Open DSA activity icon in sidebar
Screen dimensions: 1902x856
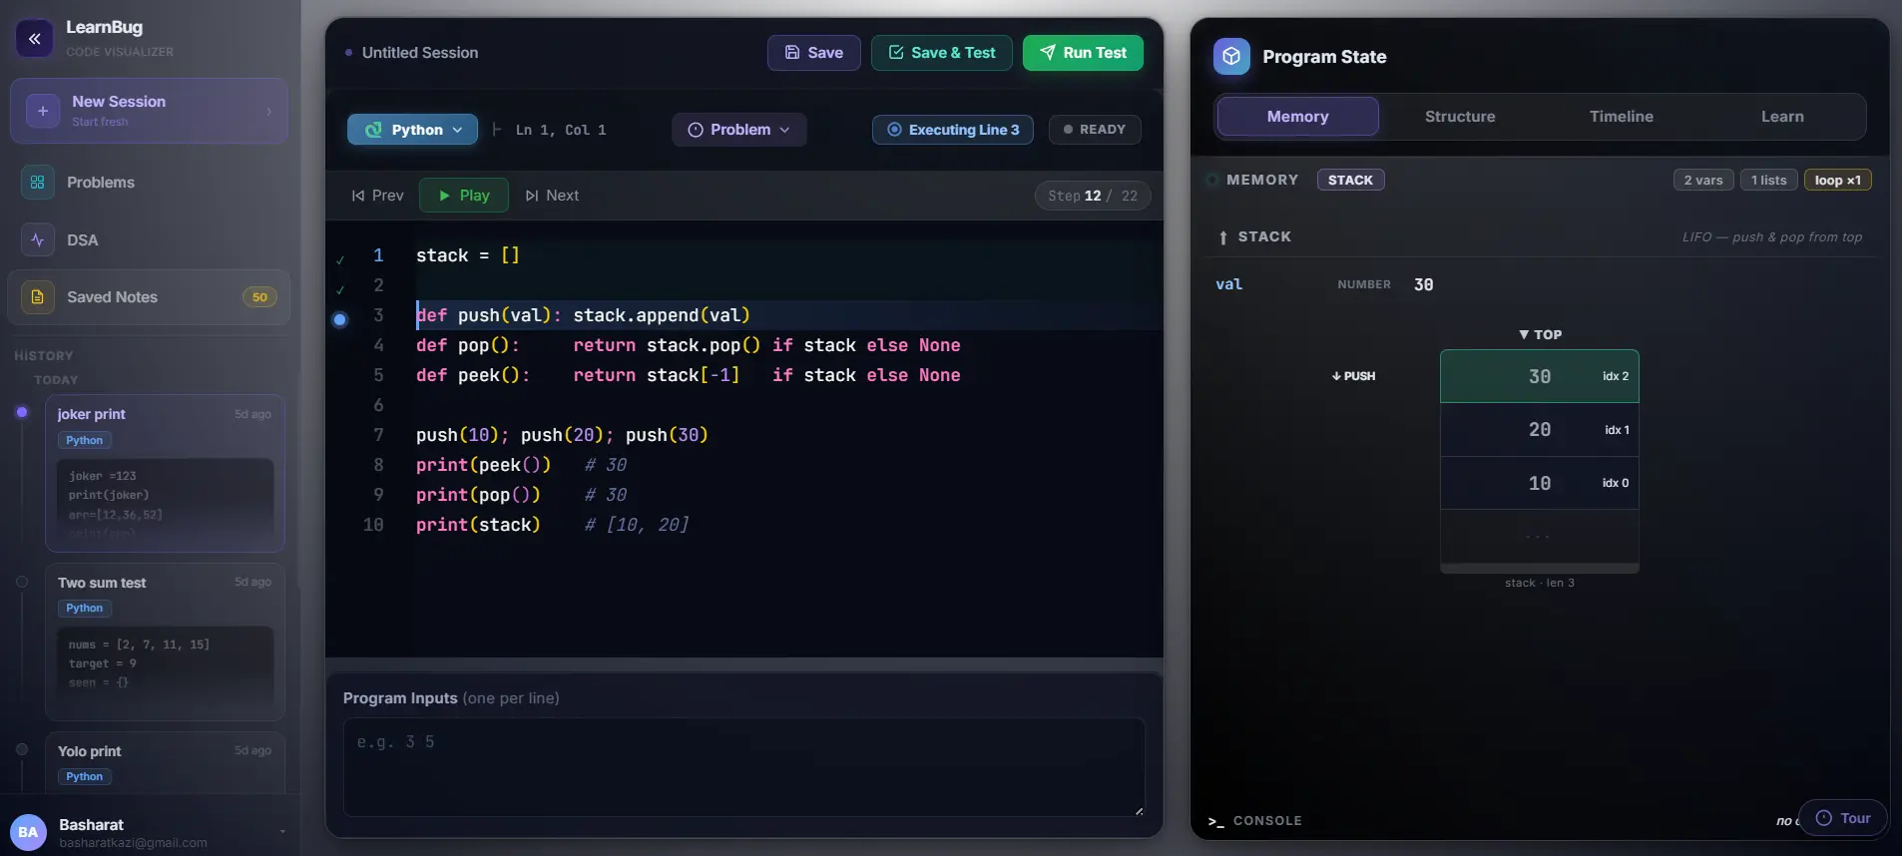point(38,240)
